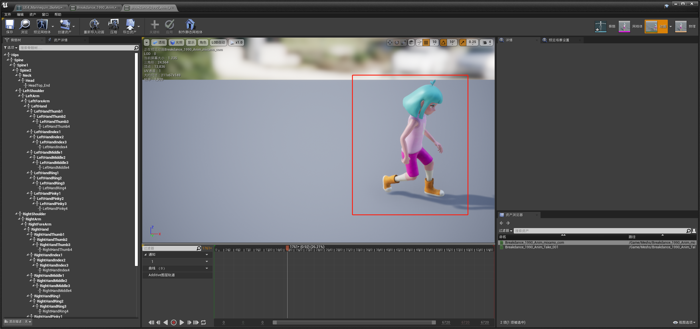Select the translate transform tool in viewport

click(390, 42)
